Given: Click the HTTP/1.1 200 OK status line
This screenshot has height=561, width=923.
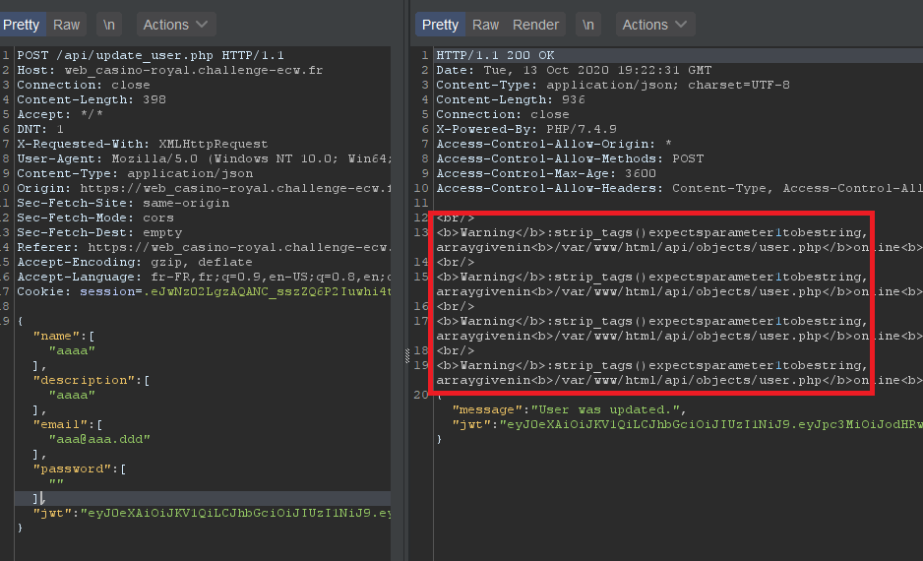Looking at the screenshot, I should (495, 55).
